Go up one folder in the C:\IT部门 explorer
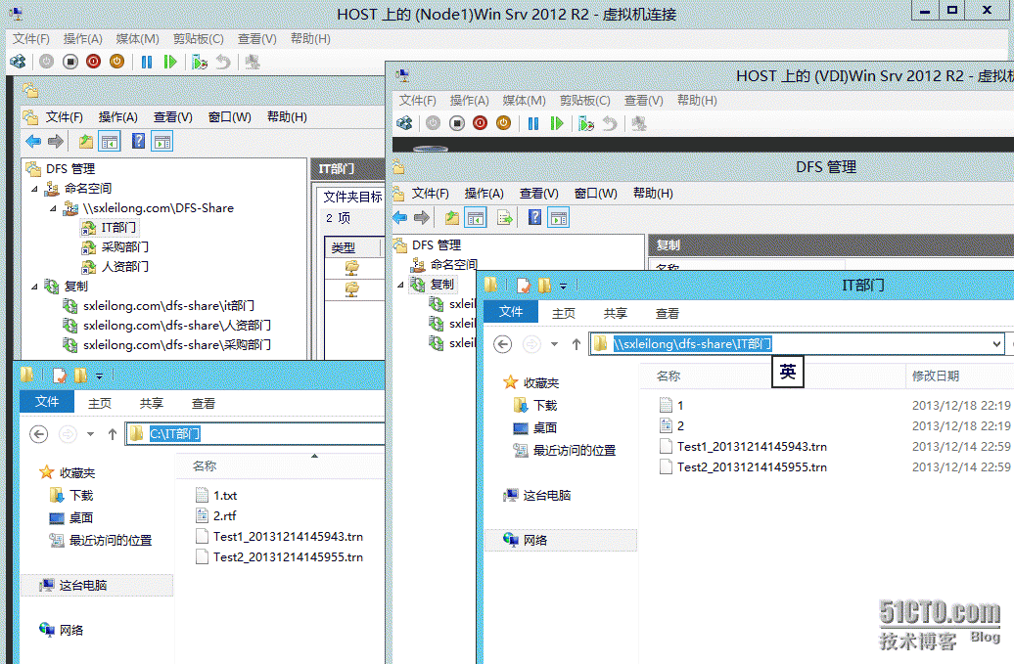The width and height of the screenshot is (1014, 664). [113, 434]
